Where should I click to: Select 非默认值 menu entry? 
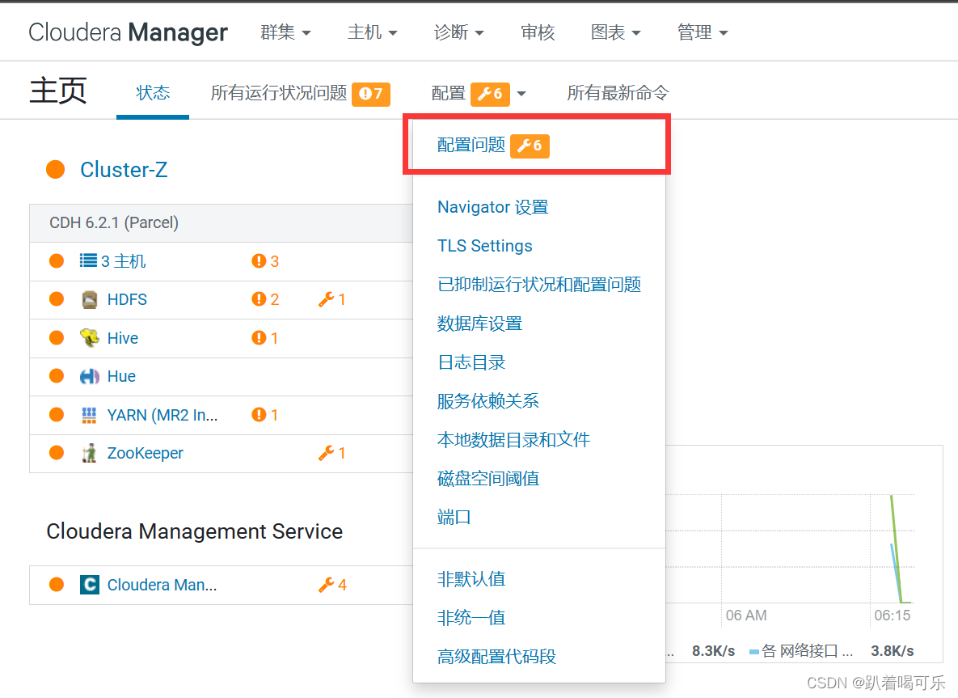pos(471,579)
